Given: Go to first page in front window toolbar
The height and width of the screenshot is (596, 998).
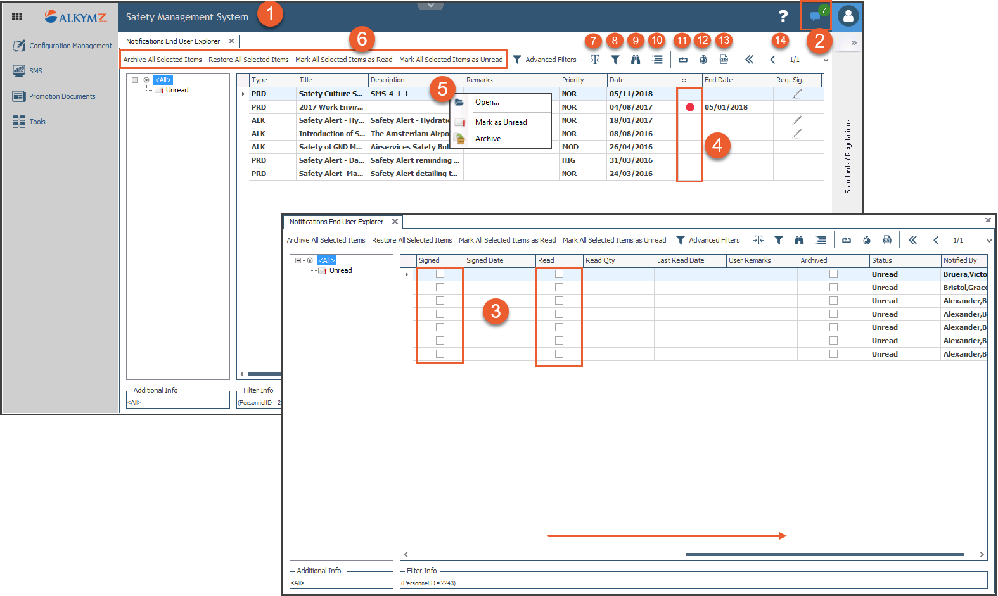Looking at the screenshot, I should 912,240.
